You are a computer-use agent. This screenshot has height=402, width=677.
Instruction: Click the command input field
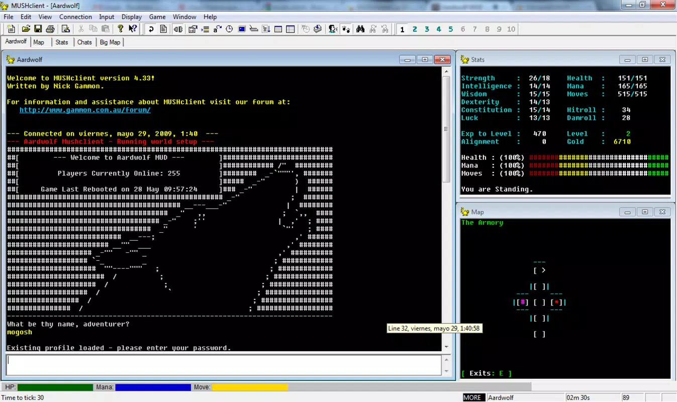pos(224,365)
